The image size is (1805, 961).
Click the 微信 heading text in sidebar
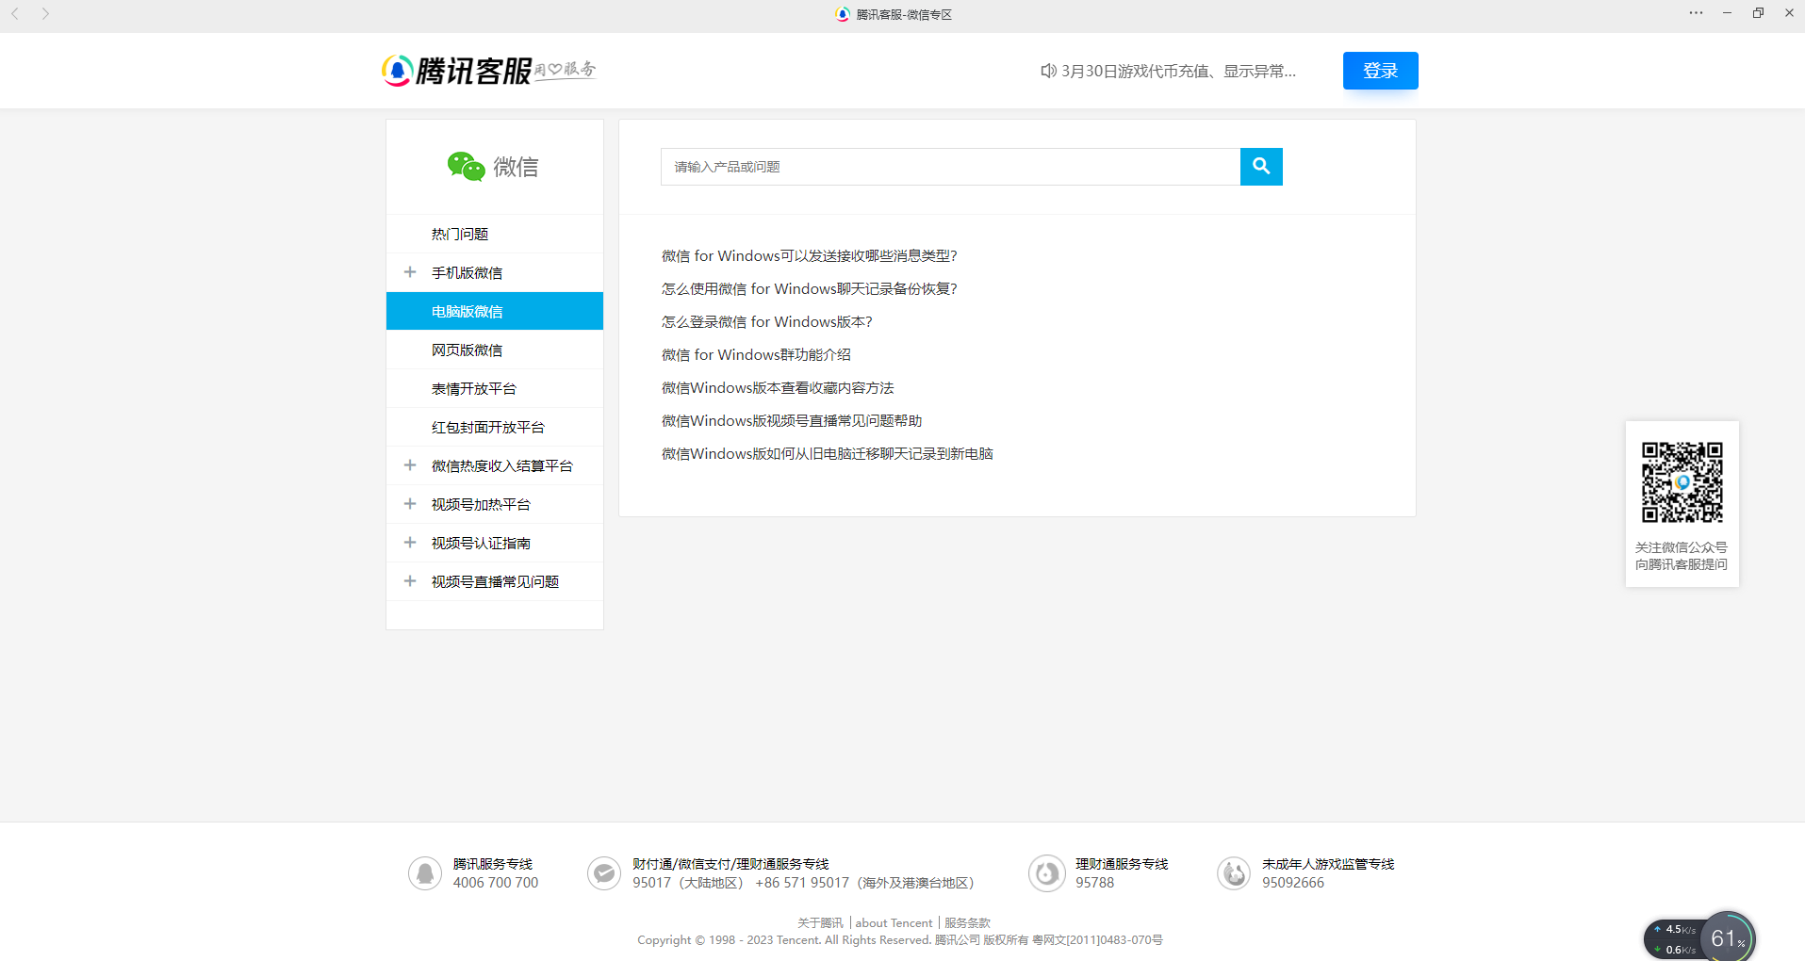517,167
